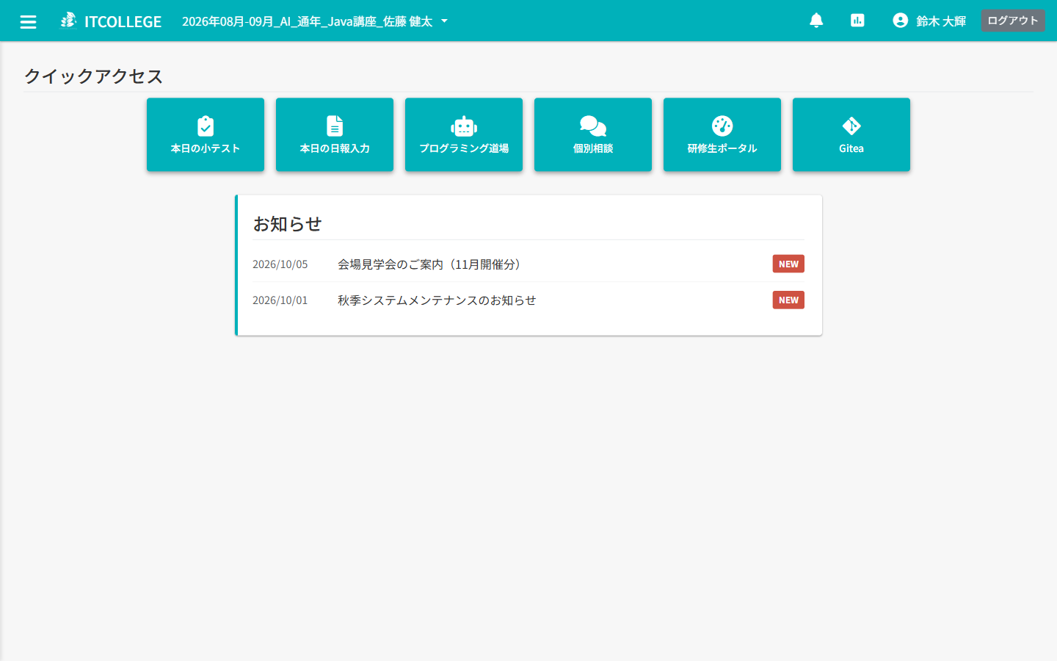Open the chart report icon in header
The height and width of the screenshot is (661, 1057).
tap(857, 21)
